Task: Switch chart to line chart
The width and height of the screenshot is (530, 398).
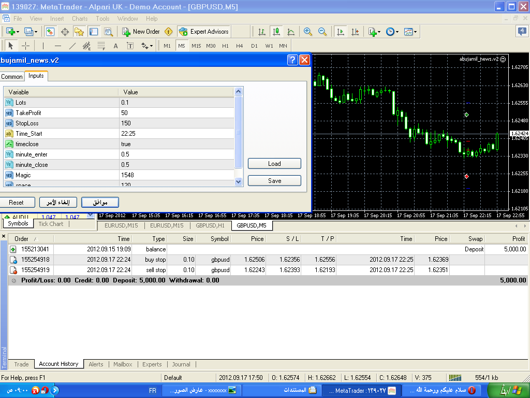Action: click(x=291, y=32)
